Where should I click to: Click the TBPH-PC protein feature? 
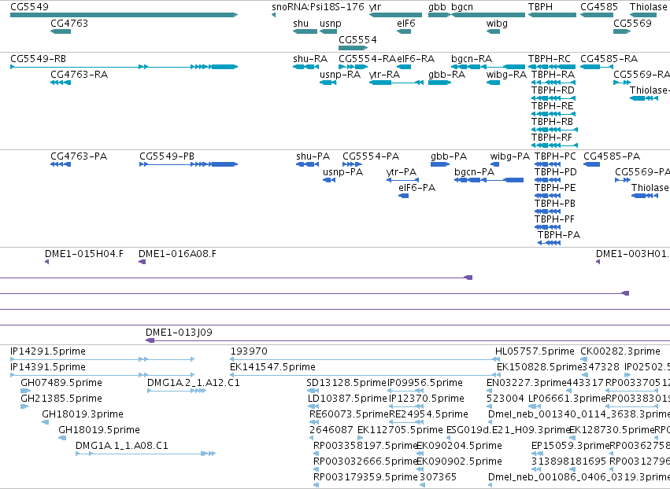547,164
